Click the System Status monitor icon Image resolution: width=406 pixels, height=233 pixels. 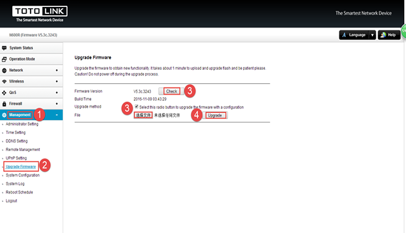[x=4, y=48]
